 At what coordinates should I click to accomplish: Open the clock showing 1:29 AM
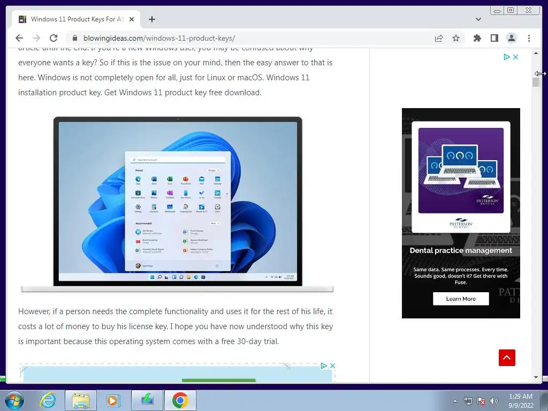tap(521, 401)
